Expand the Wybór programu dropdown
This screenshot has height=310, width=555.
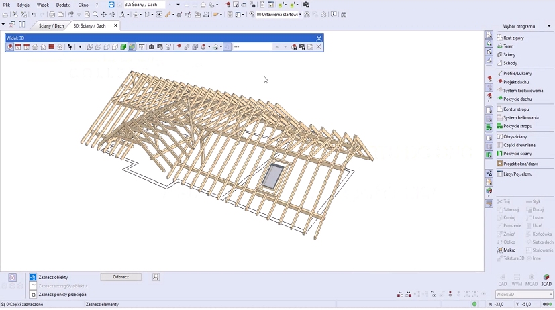point(550,26)
